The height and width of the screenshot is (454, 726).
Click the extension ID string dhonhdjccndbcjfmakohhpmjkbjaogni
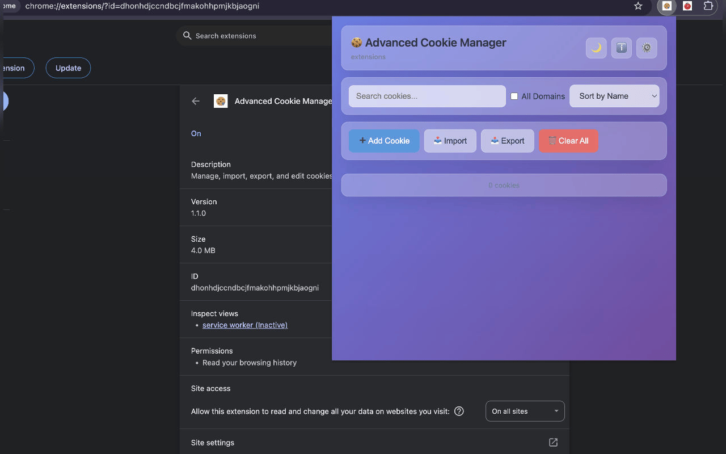tap(255, 288)
